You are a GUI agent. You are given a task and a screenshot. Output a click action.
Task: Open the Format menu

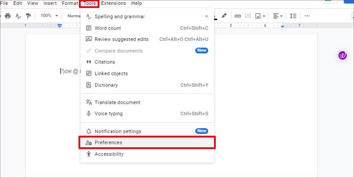70,4
